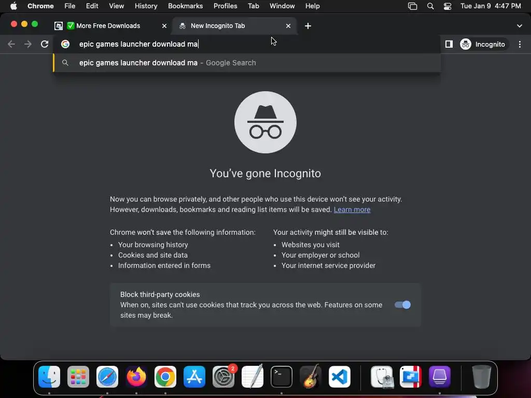Screen dimensions: 531x398
Task: Open the Trash from the Dock
Action: pyautogui.click(x=481, y=377)
